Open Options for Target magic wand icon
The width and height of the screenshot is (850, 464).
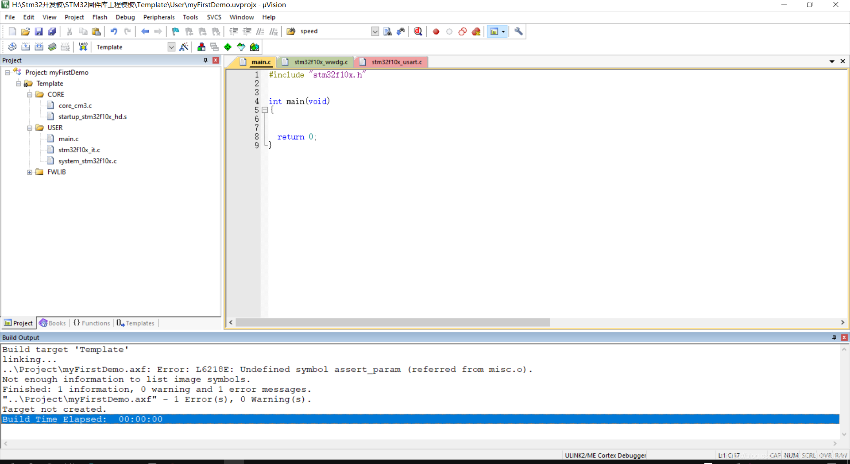click(x=184, y=47)
